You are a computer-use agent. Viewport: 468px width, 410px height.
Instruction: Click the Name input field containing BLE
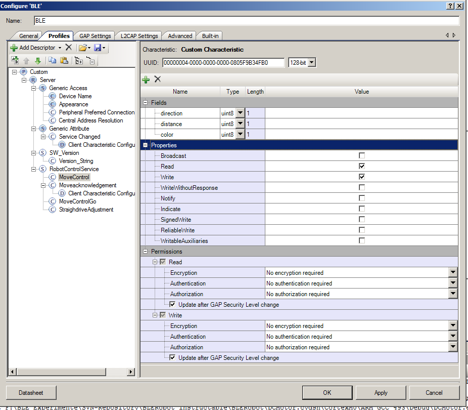247,21
